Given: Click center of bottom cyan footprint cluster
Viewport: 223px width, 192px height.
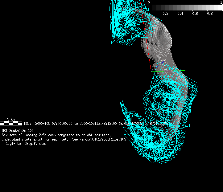Looking at the screenshot, I should (151, 141).
